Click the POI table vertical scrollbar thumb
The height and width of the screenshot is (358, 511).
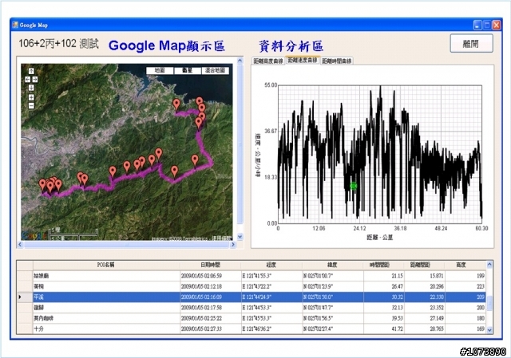[x=489, y=301]
